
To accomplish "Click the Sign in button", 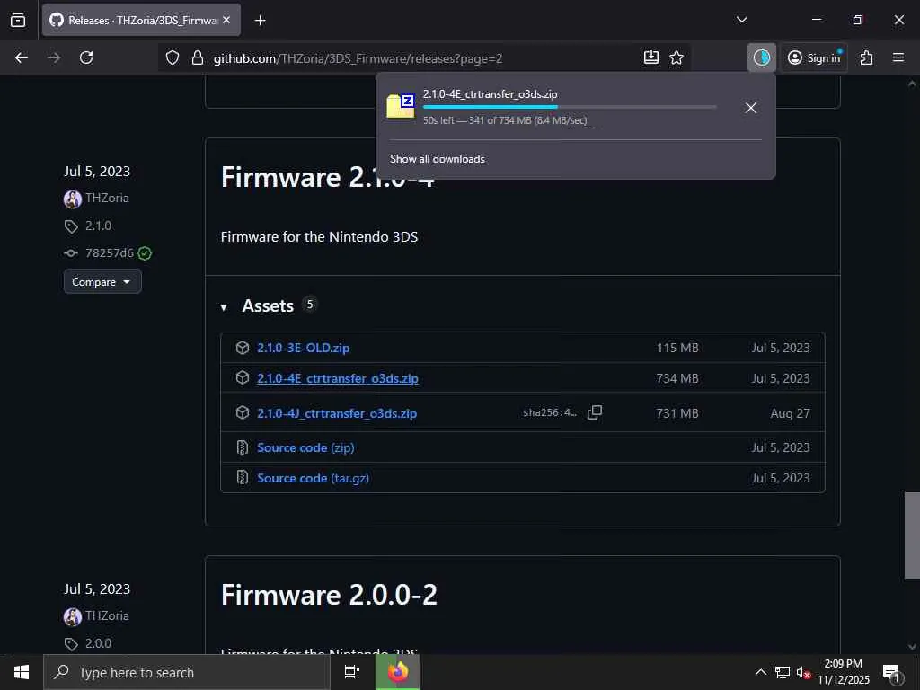I will click(814, 57).
